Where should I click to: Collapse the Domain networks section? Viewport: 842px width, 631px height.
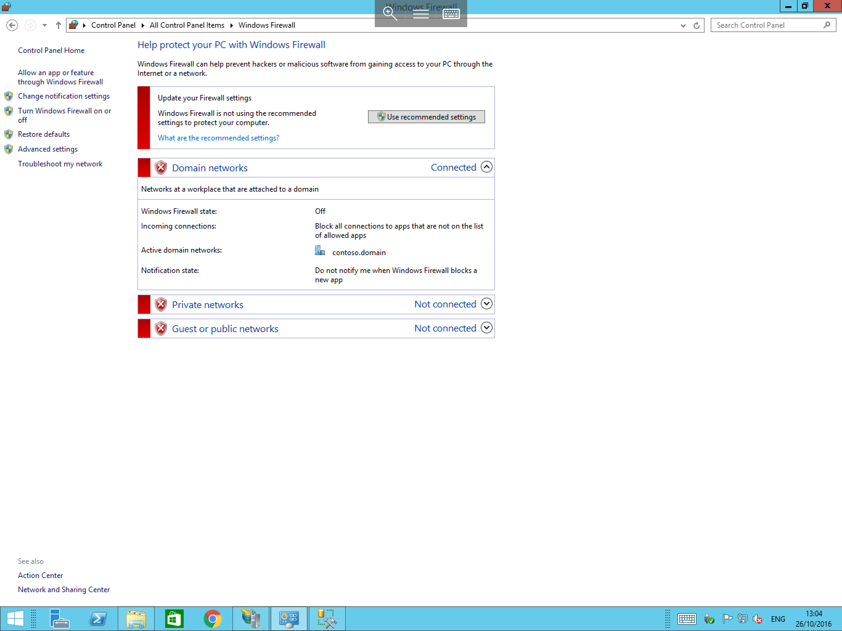click(x=486, y=167)
